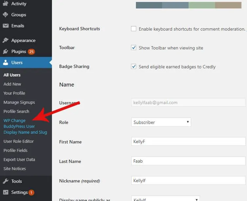Click the Settings sliders icon

pyautogui.click(x=6, y=192)
